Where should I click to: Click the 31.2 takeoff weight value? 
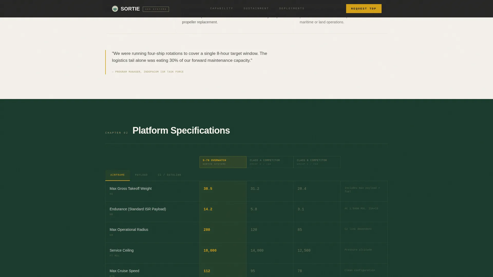(x=255, y=189)
